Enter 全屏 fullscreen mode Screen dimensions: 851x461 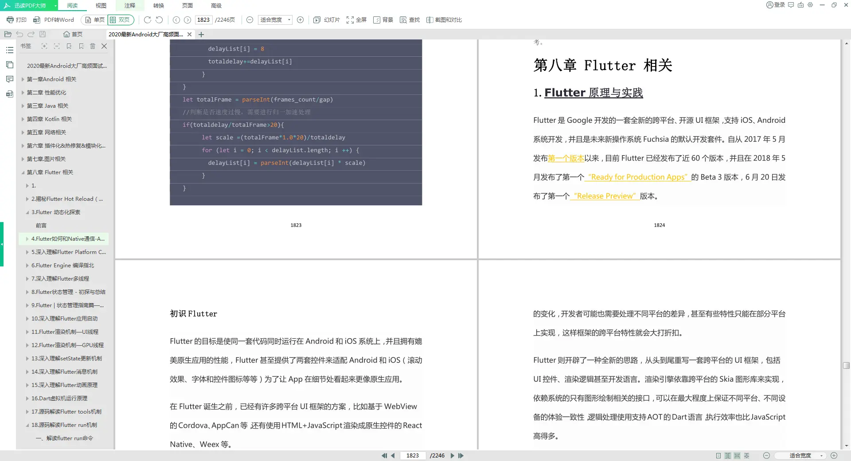356,20
